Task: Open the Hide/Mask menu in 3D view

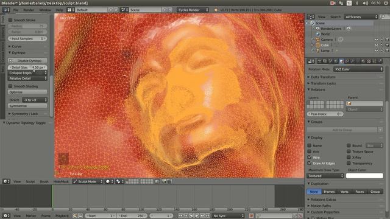Action: coord(61,182)
